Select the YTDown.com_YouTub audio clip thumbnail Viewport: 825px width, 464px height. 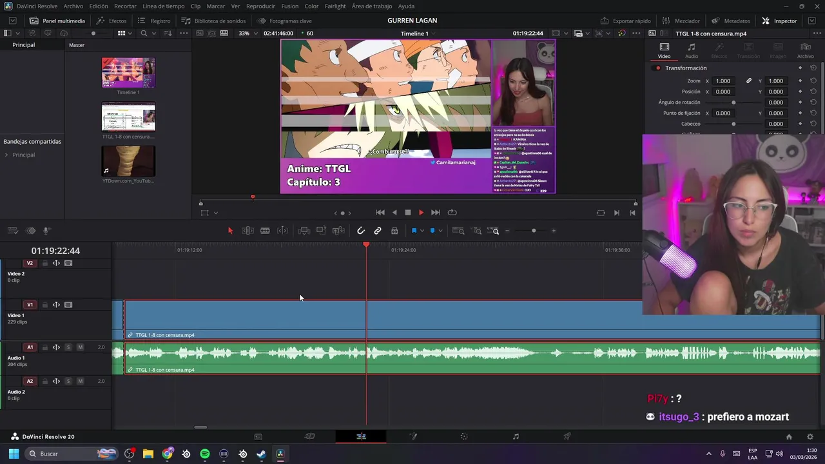[x=128, y=161]
